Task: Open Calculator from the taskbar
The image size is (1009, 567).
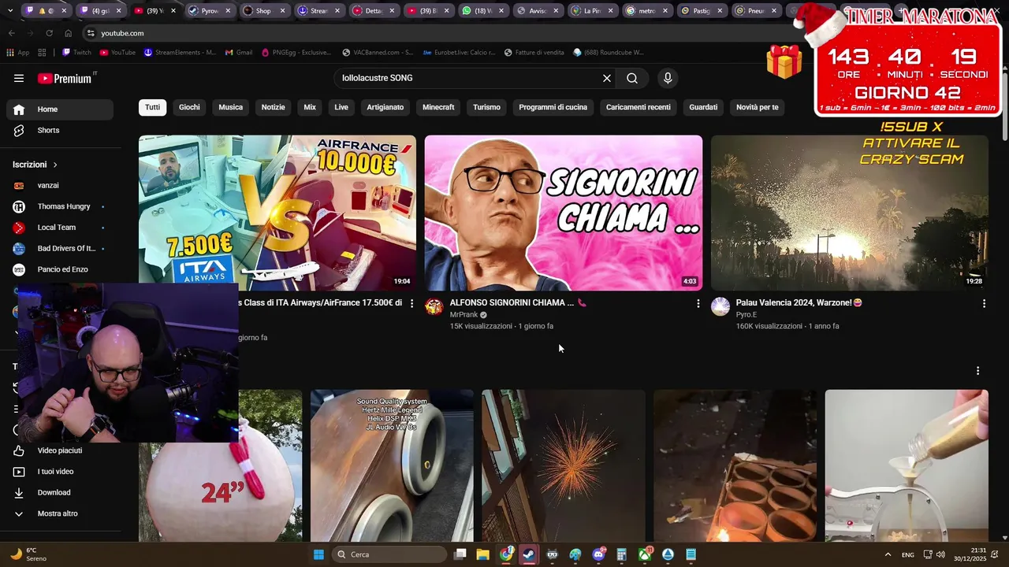Action: pyautogui.click(x=621, y=554)
